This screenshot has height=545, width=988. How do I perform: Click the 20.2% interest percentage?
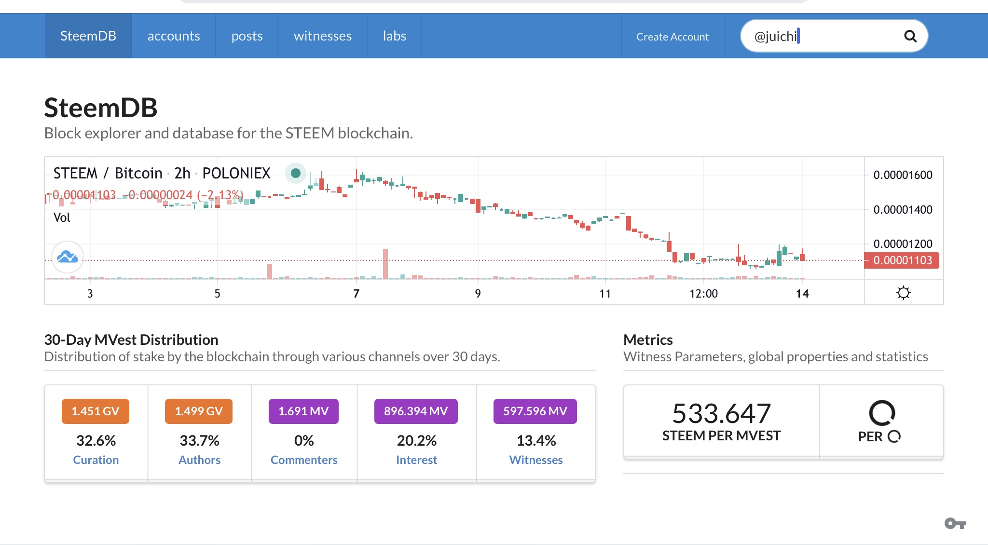(417, 440)
